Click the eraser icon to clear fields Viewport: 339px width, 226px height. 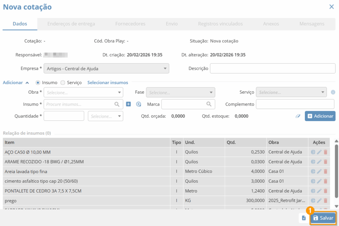(298, 116)
